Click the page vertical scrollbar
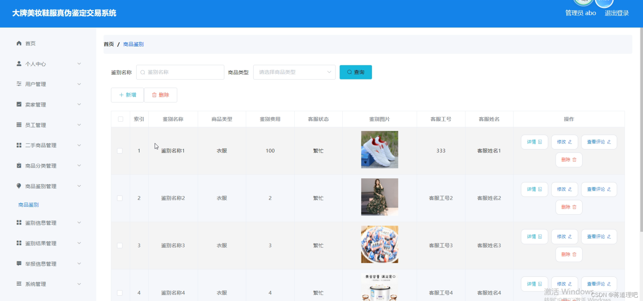This screenshot has height=301, width=643. (x=641, y=130)
